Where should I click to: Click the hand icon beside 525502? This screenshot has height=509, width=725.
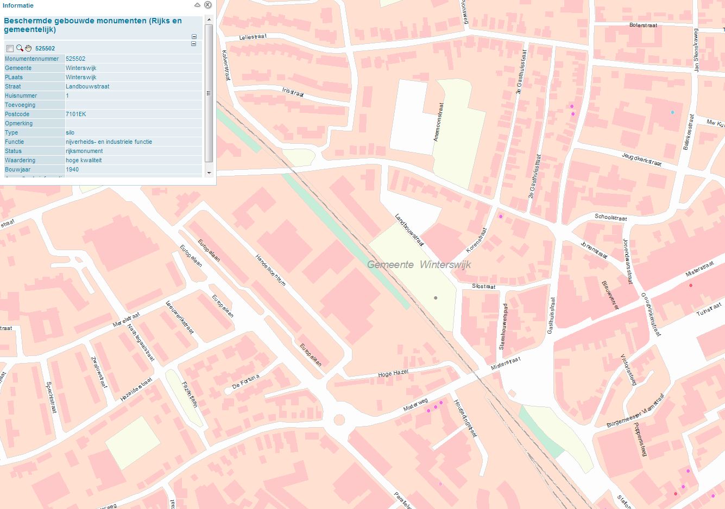click(28, 48)
